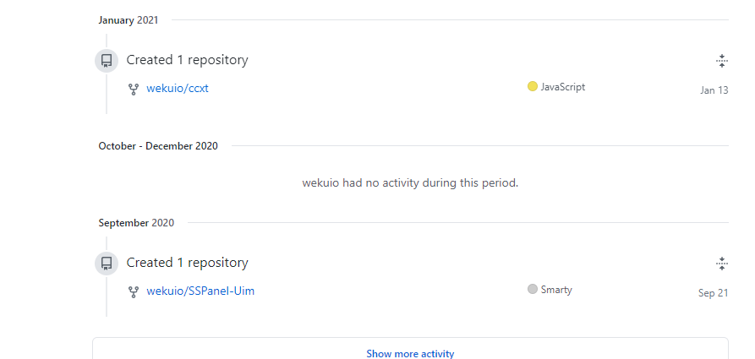Click the January 2021 timeline heading
Viewport: 755px width, 359px height.
[128, 20]
